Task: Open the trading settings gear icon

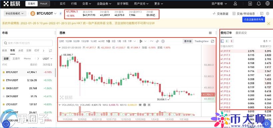Action: tap(268, 14)
